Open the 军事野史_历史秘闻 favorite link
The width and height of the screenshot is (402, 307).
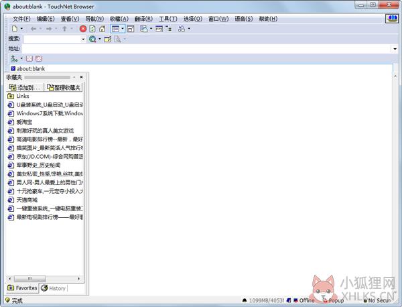pyautogui.click(x=34, y=165)
